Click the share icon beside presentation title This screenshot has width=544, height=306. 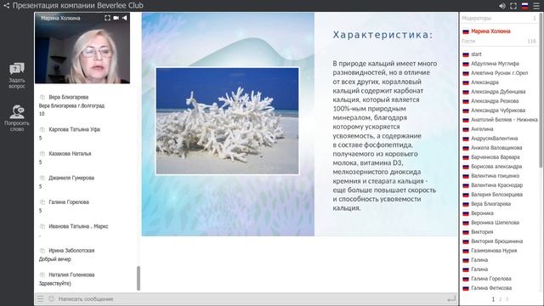pos(6,5)
